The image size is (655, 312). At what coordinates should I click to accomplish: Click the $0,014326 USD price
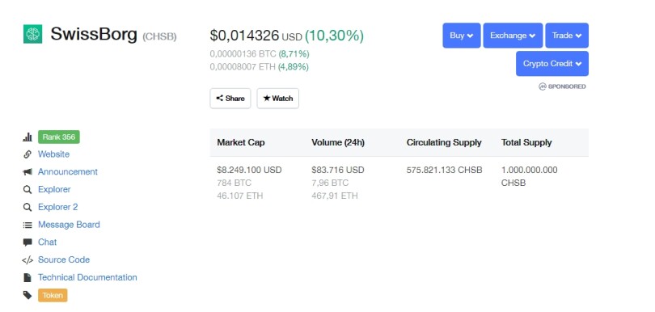click(256, 36)
